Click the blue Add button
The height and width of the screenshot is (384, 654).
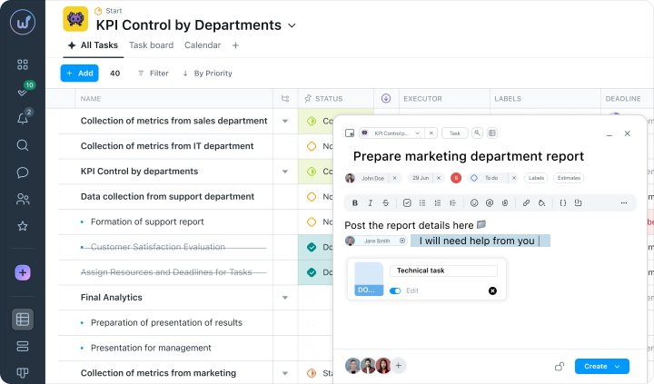click(79, 73)
